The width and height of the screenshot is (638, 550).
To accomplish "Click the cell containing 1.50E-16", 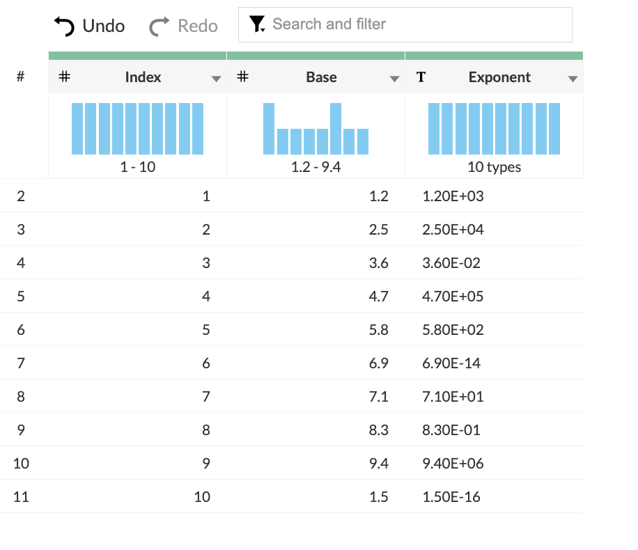I will click(x=451, y=497).
